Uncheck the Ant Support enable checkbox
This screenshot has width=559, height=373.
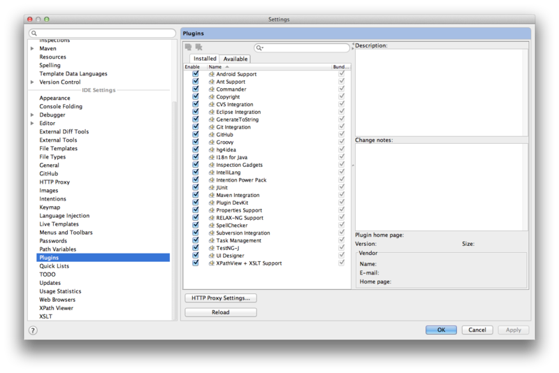(196, 81)
